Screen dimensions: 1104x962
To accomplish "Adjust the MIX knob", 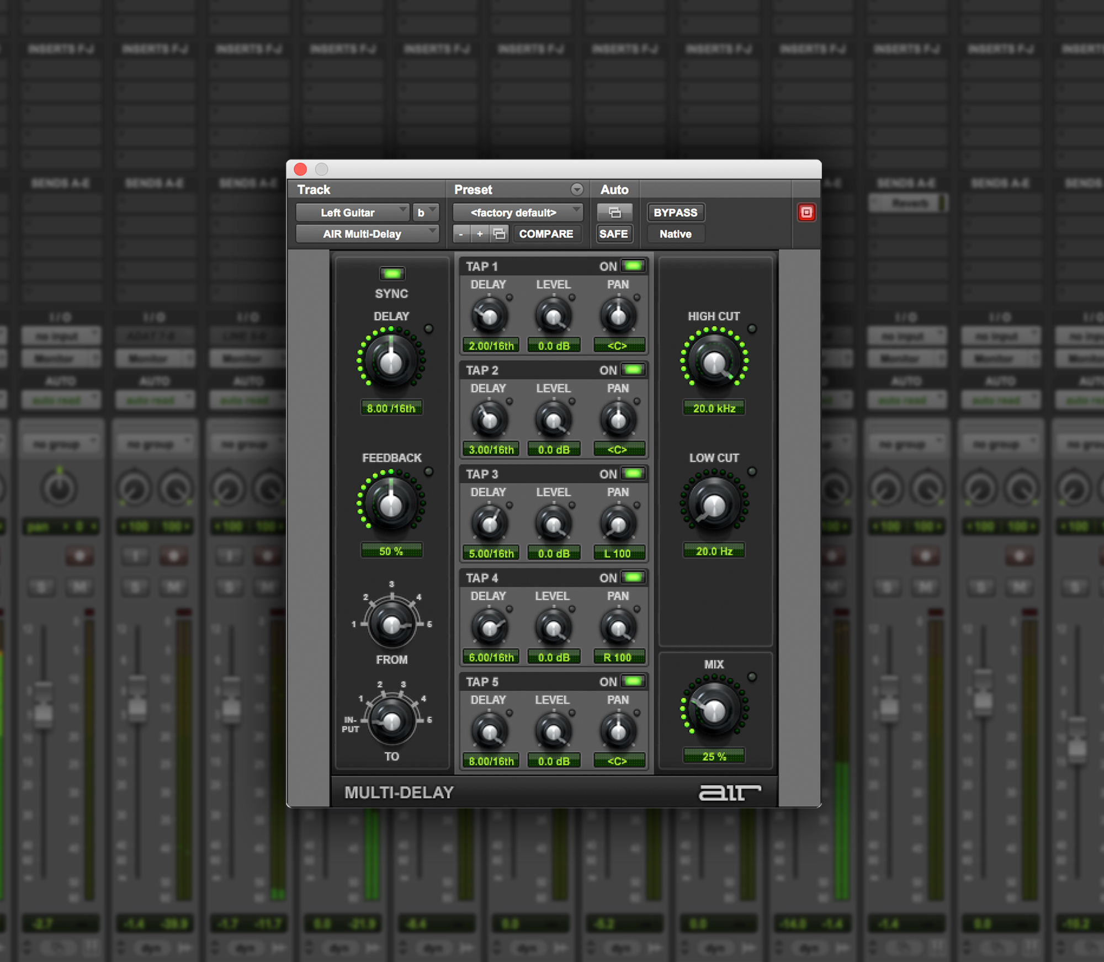I will point(714,708).
